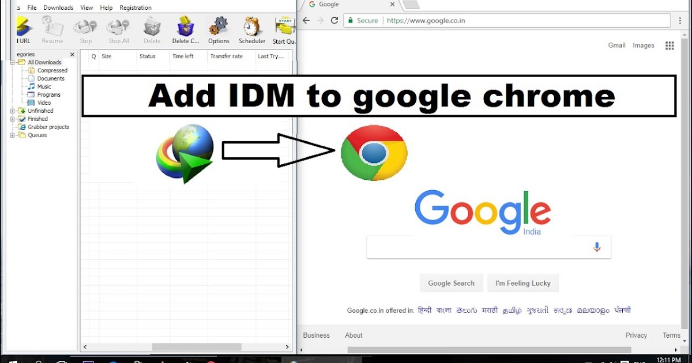Select the All Downloads folder
The image size is (692, 363).
click(44, 62)
